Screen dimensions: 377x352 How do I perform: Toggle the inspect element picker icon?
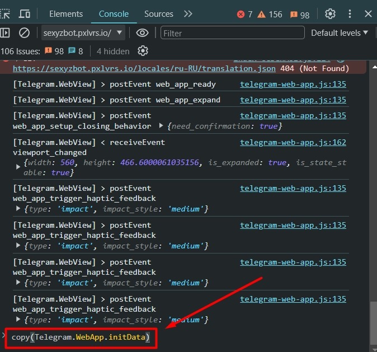[x=4, y=14]
